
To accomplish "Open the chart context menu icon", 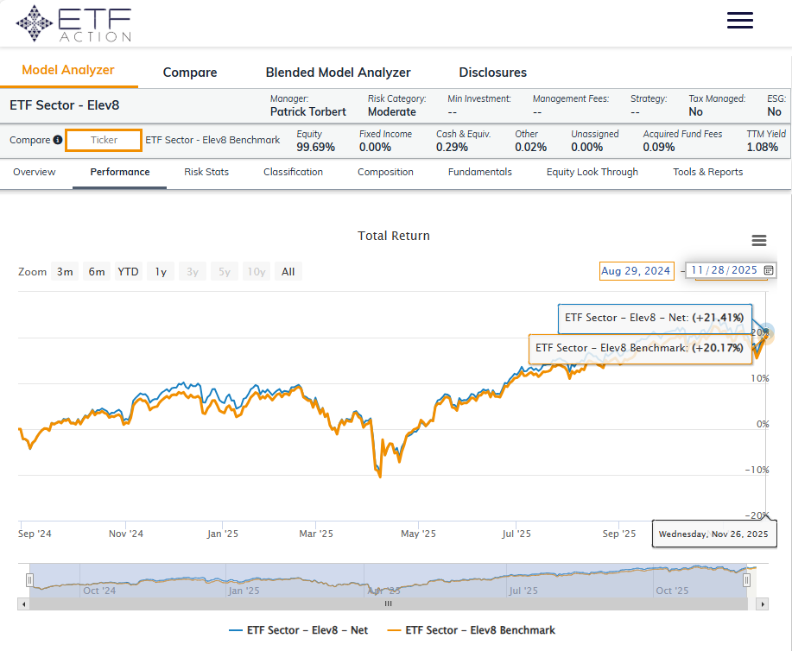I will click(759, 241).
